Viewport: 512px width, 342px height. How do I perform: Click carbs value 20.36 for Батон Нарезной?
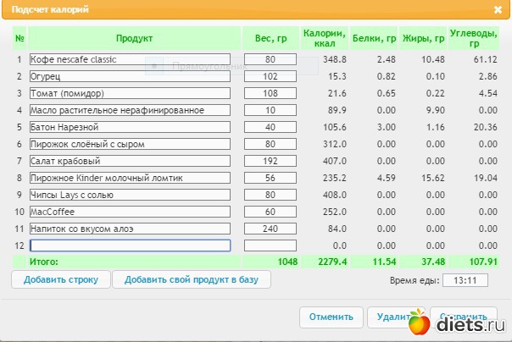tap(486, 127)
